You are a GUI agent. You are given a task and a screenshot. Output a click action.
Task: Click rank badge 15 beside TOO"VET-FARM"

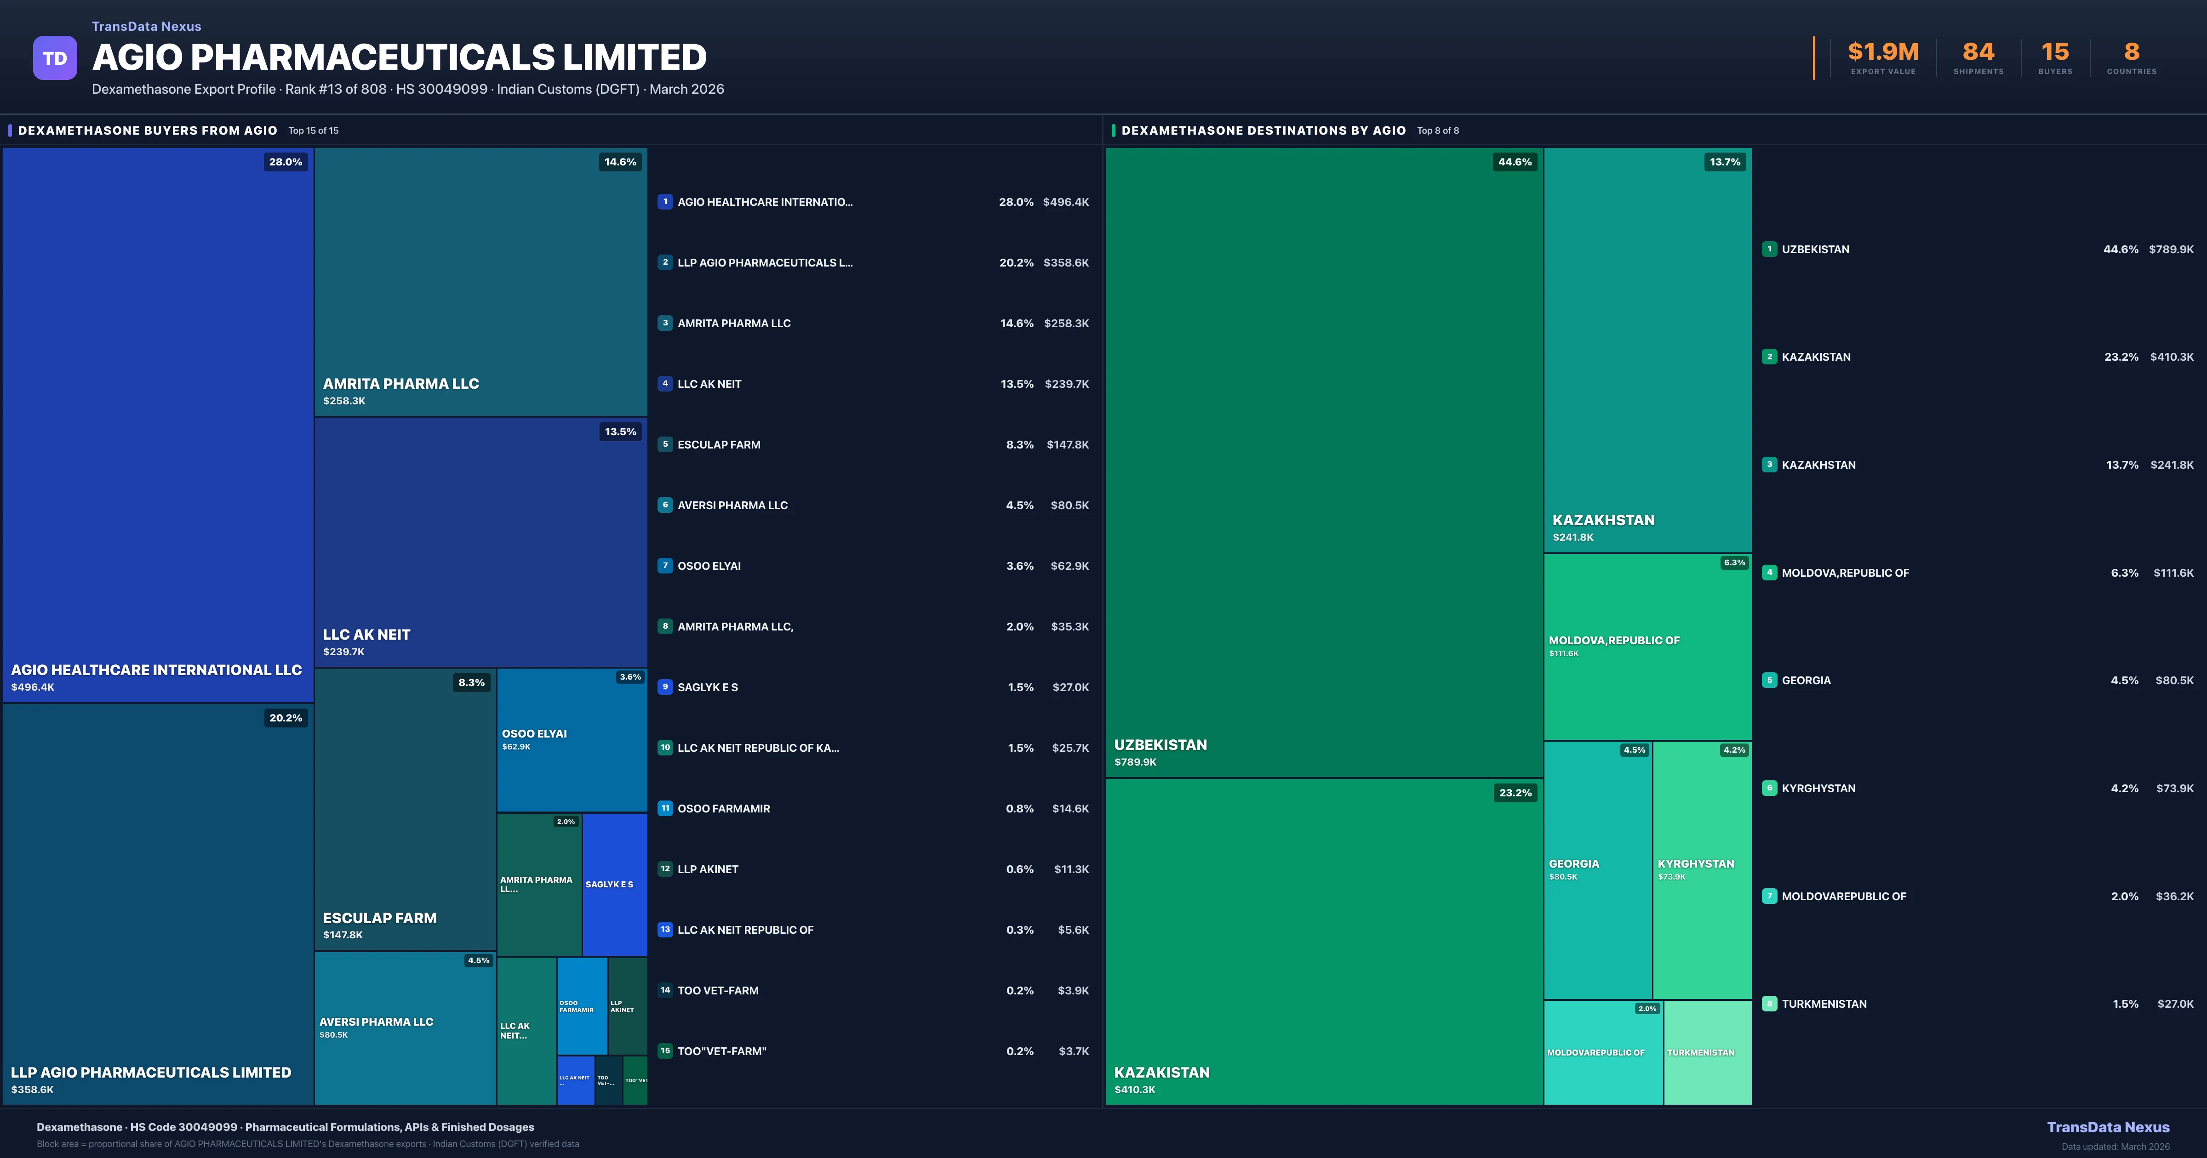coord(665,1051)
